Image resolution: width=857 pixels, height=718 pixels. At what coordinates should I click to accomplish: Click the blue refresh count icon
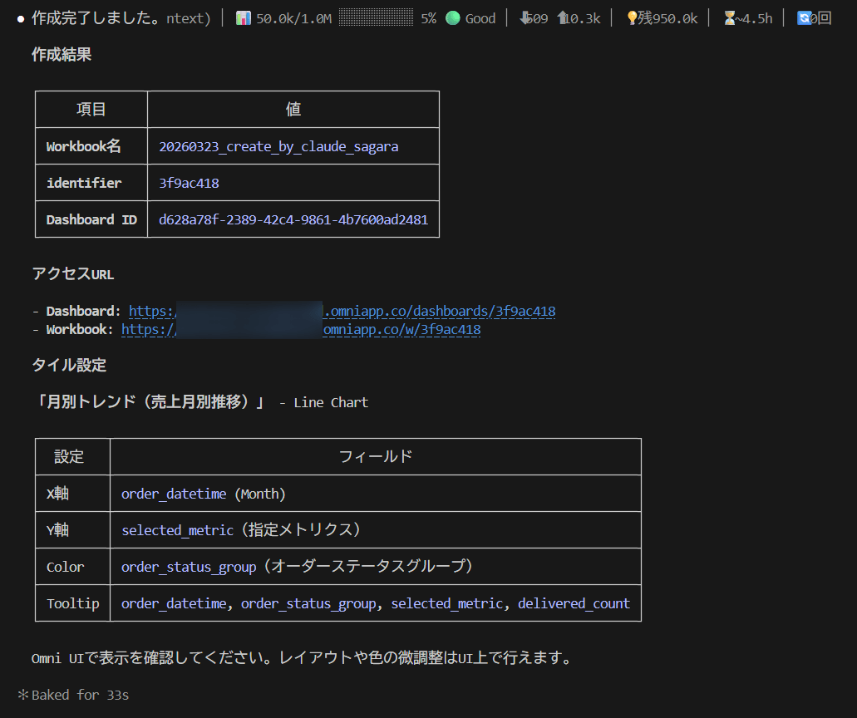point(804,18)
